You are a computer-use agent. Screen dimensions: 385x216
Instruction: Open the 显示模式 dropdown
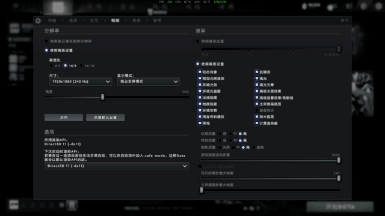149,82
